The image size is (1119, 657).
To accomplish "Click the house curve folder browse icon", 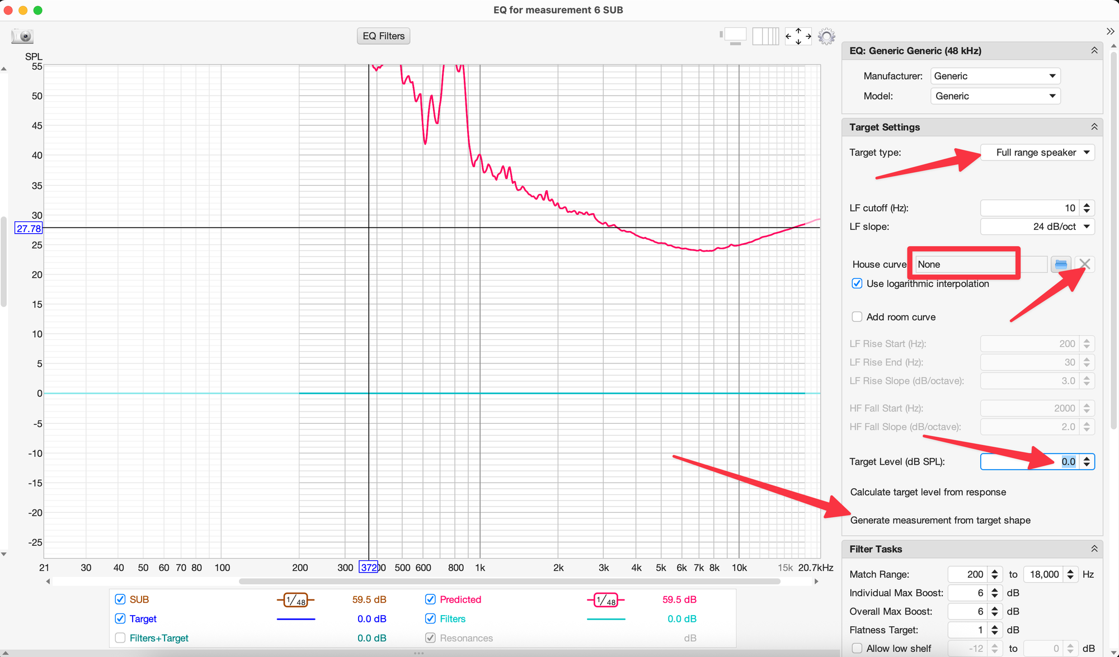I will 1061,264.
